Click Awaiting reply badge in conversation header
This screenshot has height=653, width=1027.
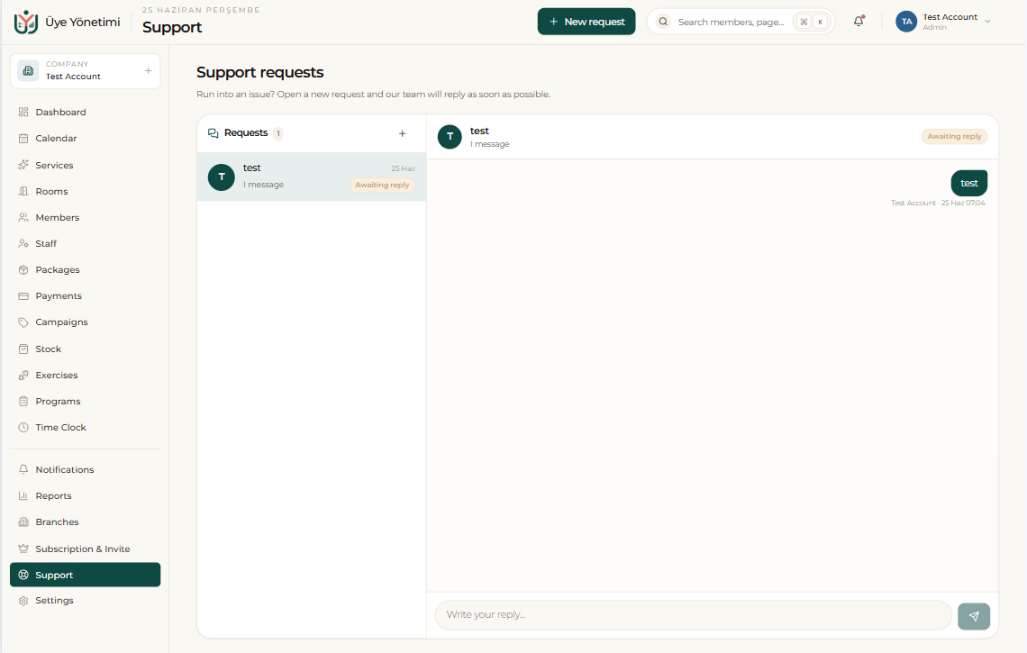[x=954, y=136]
